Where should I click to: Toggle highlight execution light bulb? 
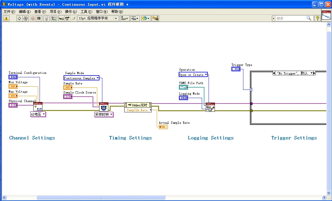tap(46, 19)
